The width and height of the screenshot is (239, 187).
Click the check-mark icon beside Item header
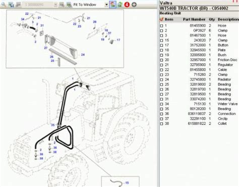tap(161, 19)
